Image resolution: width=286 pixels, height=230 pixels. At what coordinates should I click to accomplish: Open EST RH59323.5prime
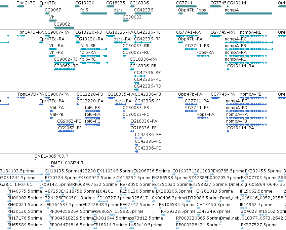(178, 211)
